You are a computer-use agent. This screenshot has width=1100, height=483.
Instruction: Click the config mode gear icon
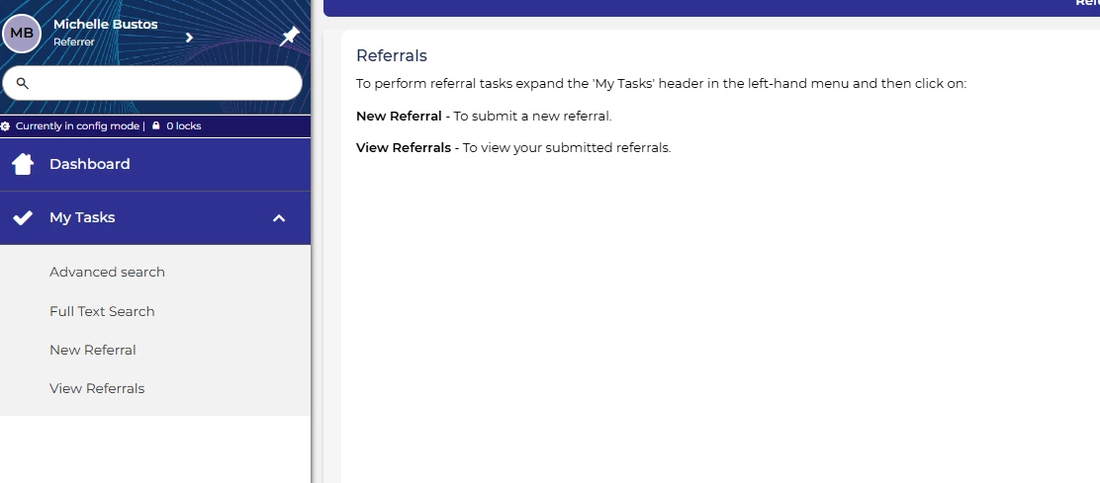(6, 126)
